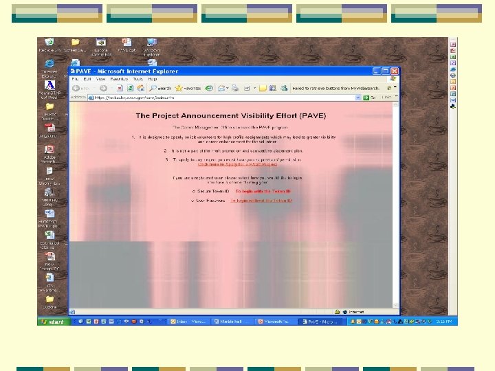Viewport: 495px width, 371px height.
Task: Open the PAVE.ppt file on the desktop
Action: (x=126, y=45)
